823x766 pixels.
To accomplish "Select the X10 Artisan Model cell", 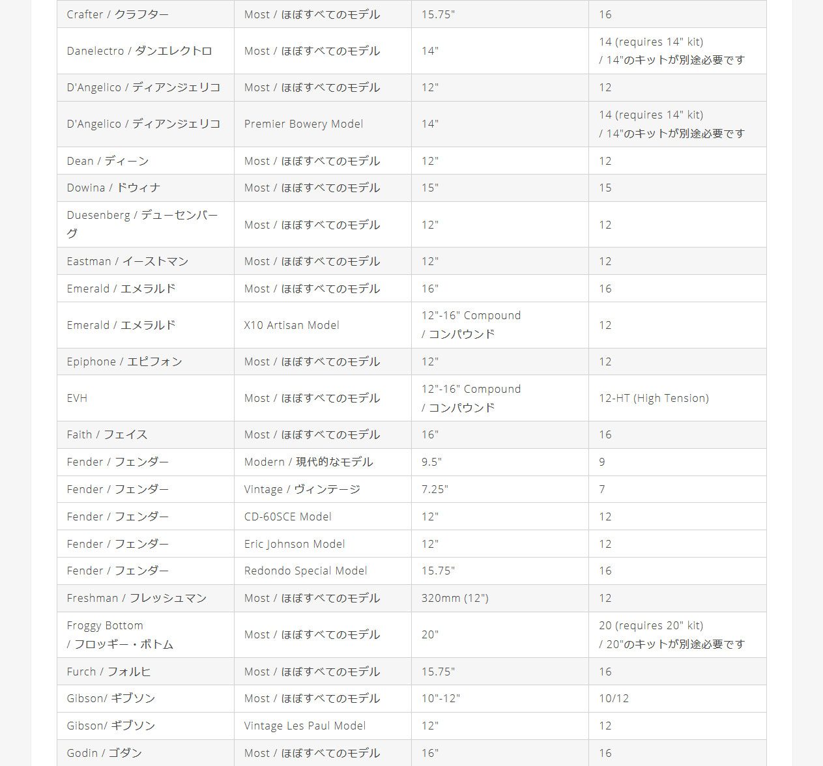I will 292,325.
